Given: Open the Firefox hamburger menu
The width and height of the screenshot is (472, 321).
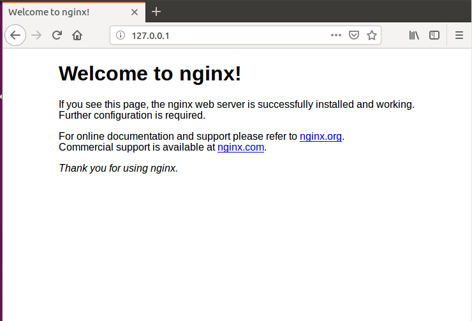Looking at the screenshot, I should (x=459, y=35).
